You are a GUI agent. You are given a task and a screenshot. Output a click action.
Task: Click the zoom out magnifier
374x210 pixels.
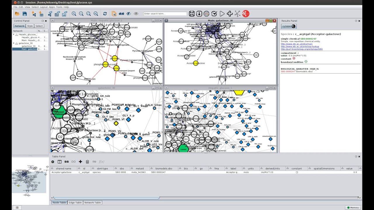coord(81,14)
